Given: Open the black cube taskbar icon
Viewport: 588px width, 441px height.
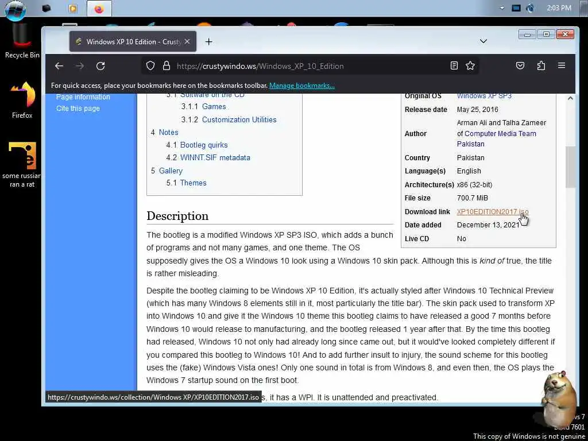Looking at the screenshot, I should coord(47,8).
